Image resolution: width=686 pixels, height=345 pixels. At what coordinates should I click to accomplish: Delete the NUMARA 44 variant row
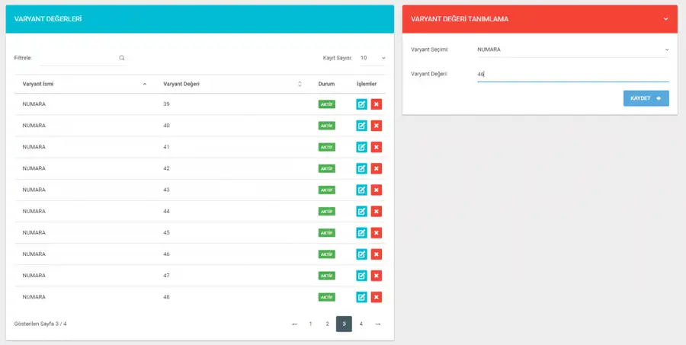[377, 211]
